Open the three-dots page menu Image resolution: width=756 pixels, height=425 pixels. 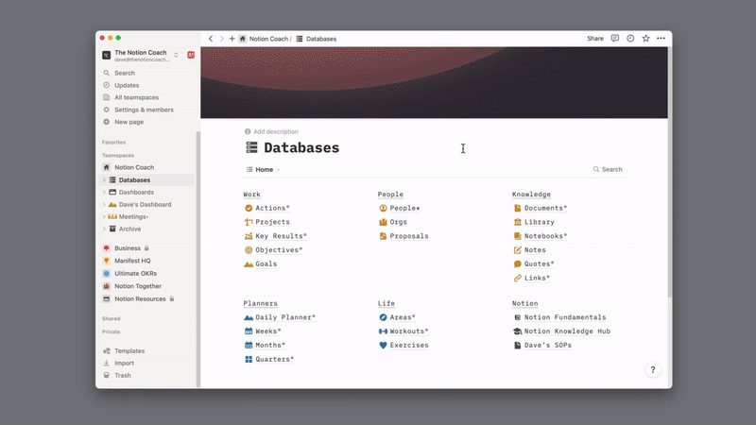click(x=661, y=39)
